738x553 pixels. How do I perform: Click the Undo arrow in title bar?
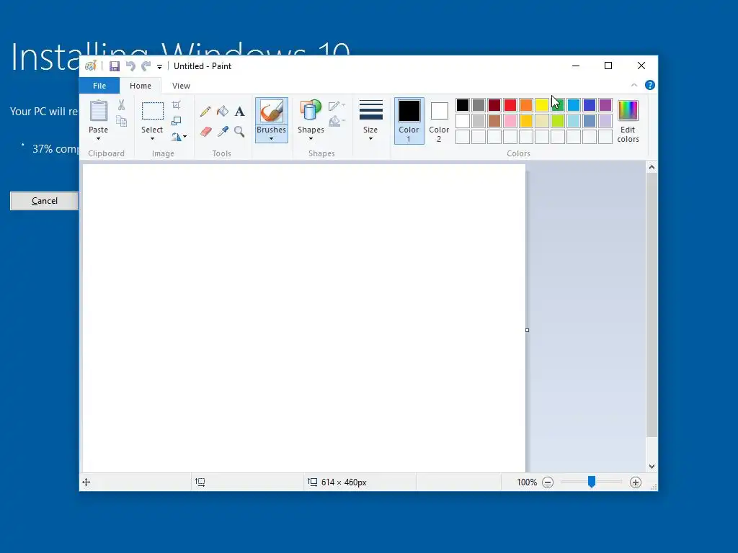tap(130, 66)
